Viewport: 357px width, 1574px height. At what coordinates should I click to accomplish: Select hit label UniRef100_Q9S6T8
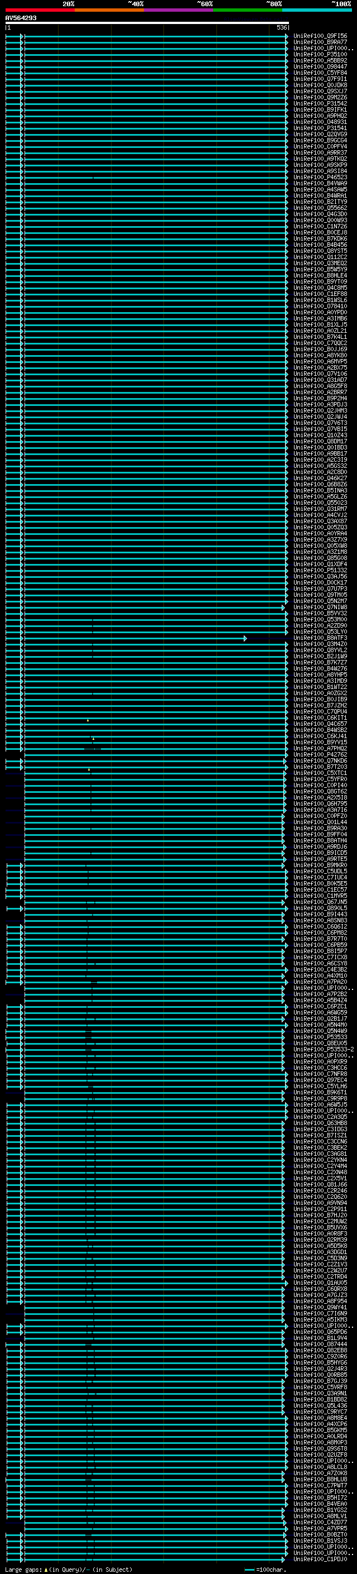320,1448
